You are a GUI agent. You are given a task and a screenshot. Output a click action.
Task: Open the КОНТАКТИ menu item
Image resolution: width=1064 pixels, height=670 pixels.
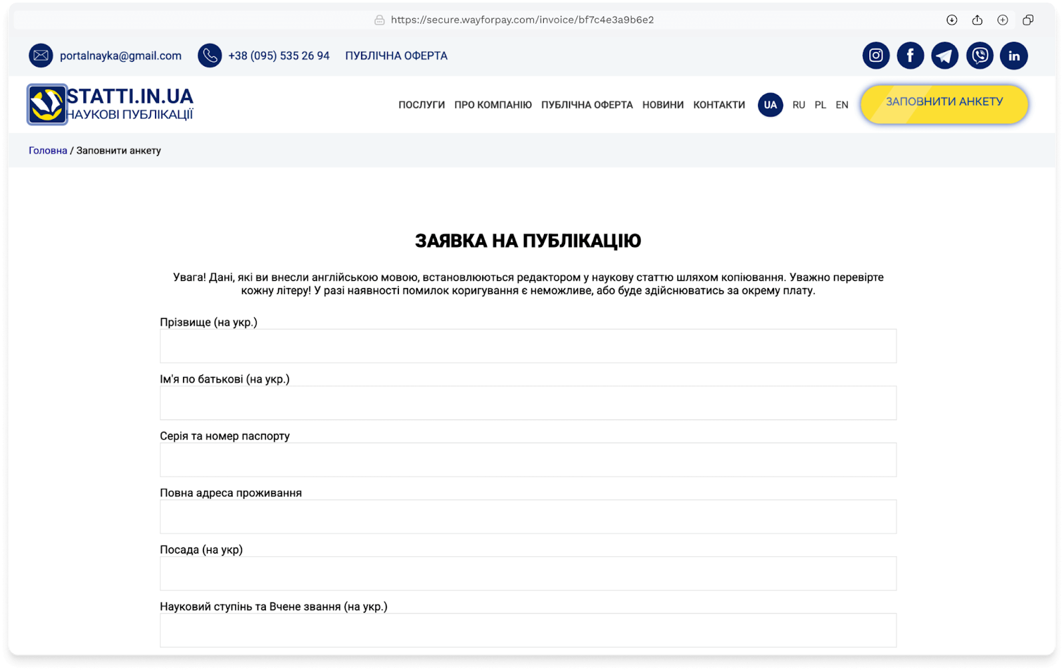tap(719, 105)
